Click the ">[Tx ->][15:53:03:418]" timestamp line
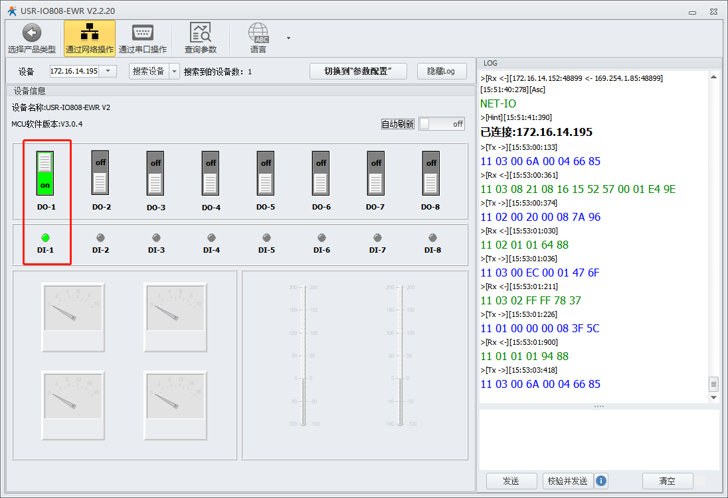This screenshot has height=498, width=728. [x=519, y=370]
